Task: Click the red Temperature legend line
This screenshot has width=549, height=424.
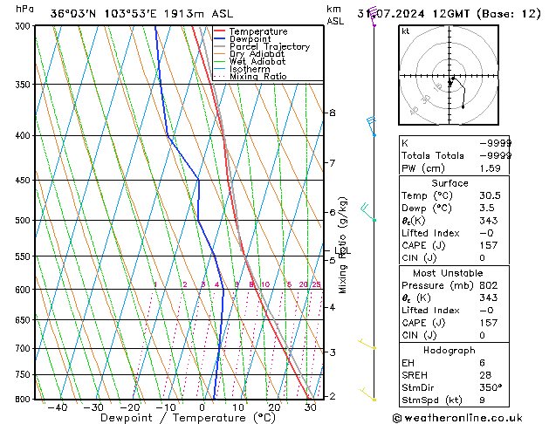Action: pos(219,31)
